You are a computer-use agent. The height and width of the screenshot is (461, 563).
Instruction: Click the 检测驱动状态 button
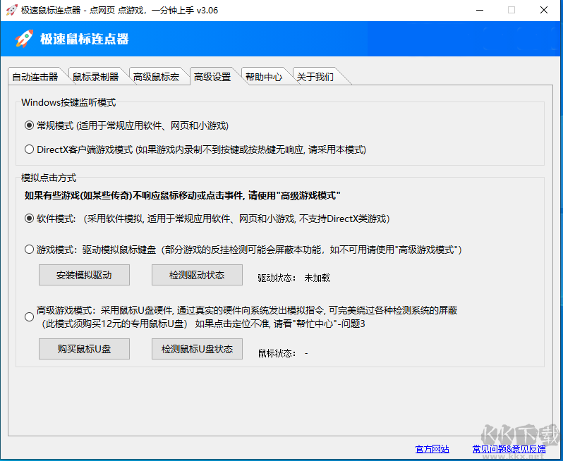click(x=197, y=275)
